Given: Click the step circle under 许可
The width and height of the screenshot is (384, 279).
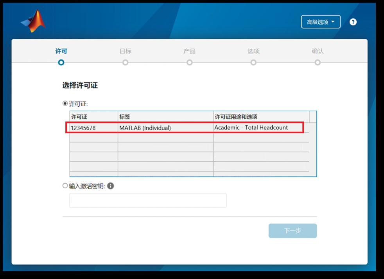Looking at the screenshot, I should [61, 63].
